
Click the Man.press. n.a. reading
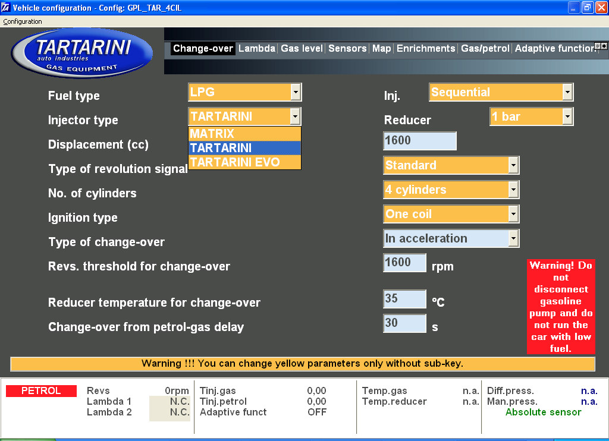coord(589,401)
